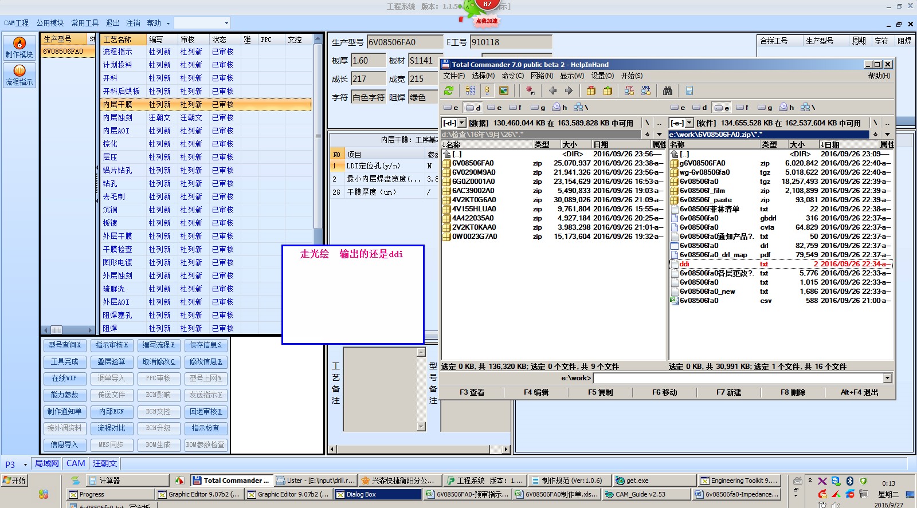Viewport: 917px width, 508px height.
Task: Open the notepad icon in Total Commander toolbar
Action: [689, 90]
